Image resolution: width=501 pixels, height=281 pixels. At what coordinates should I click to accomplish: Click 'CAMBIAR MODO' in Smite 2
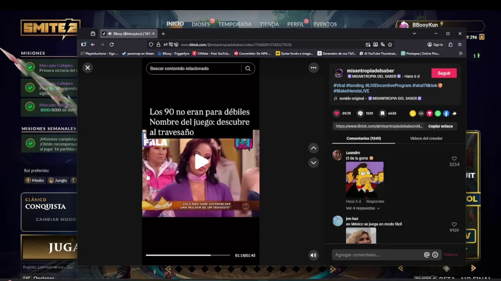[56, 219]
